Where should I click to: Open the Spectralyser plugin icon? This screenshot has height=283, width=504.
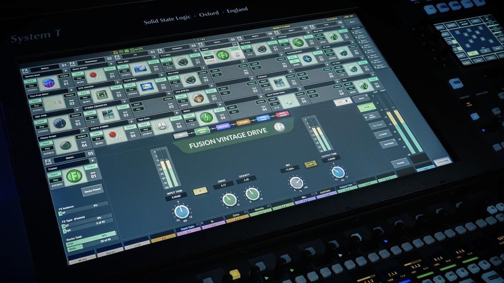point(49,83)
